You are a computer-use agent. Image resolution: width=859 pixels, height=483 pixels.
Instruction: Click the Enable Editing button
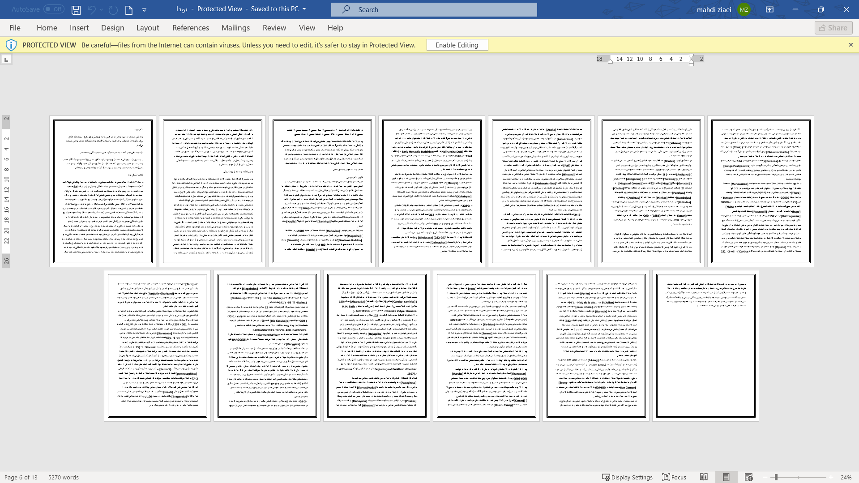(457, 45)
